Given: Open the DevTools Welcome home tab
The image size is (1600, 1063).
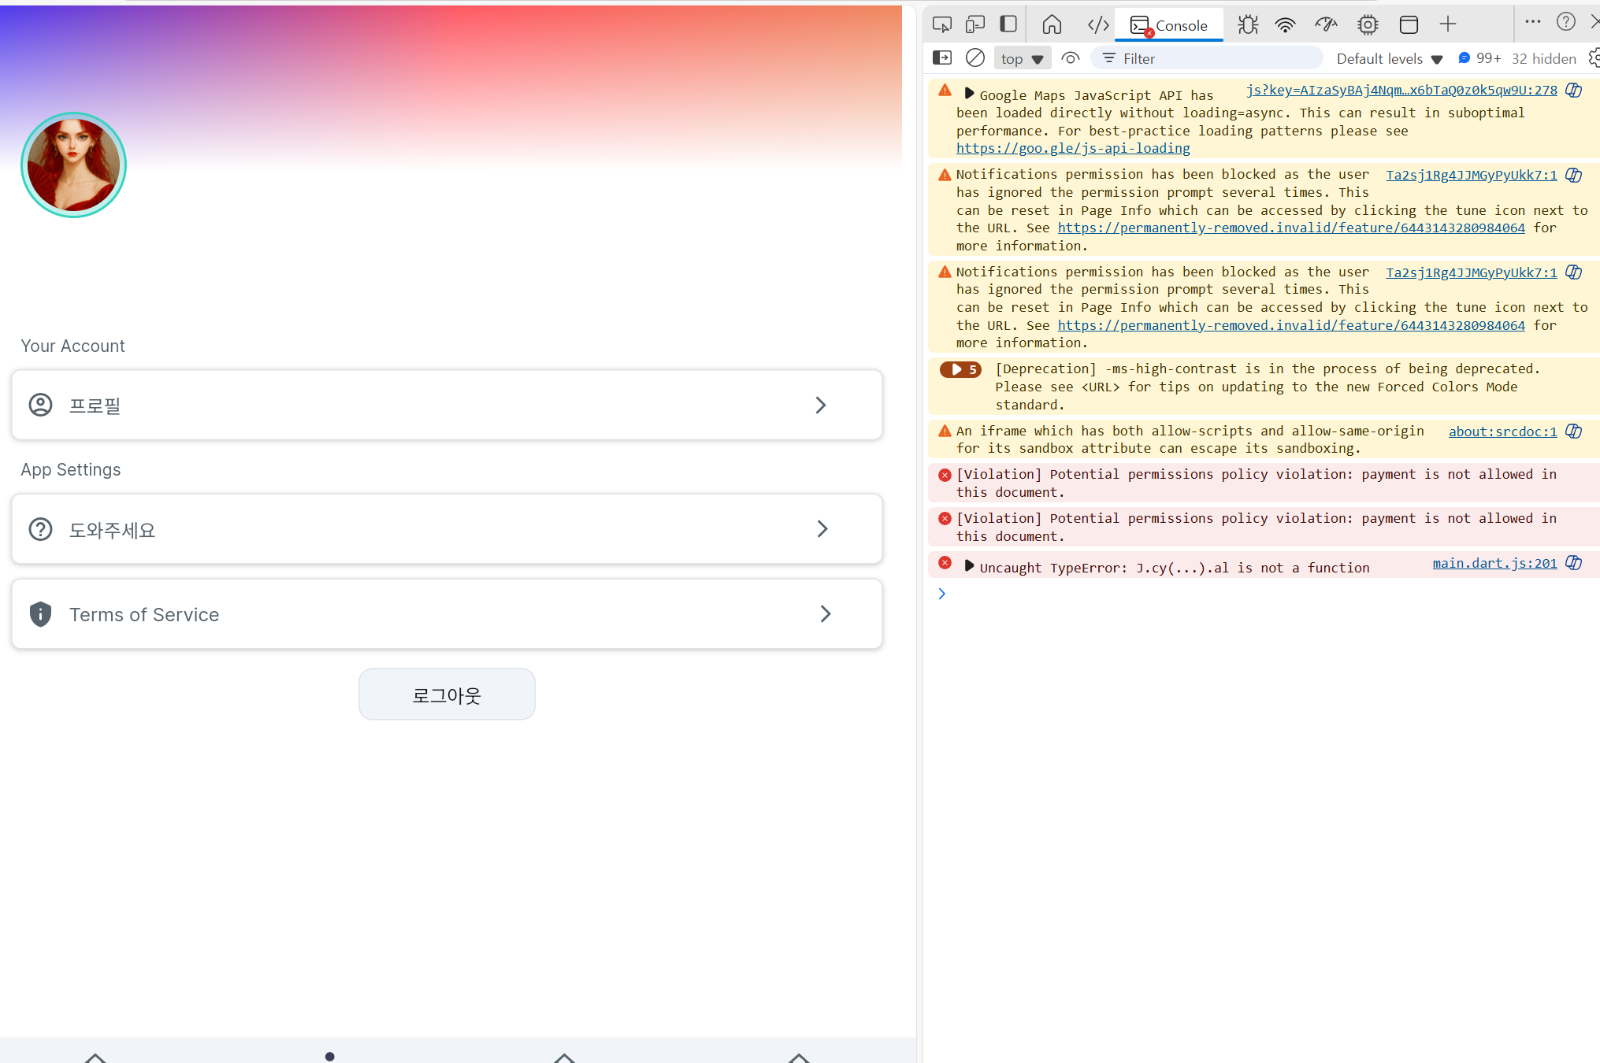Looking at the screenshot, I should [1052, 24].
